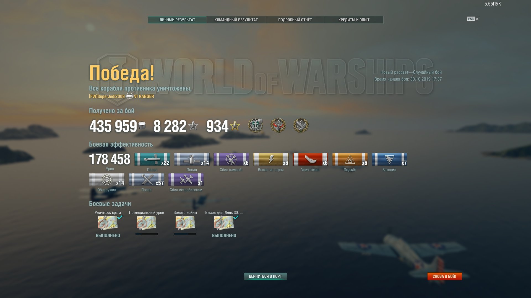Click the bomb hits ribbon x14

(x=192, y=159)
